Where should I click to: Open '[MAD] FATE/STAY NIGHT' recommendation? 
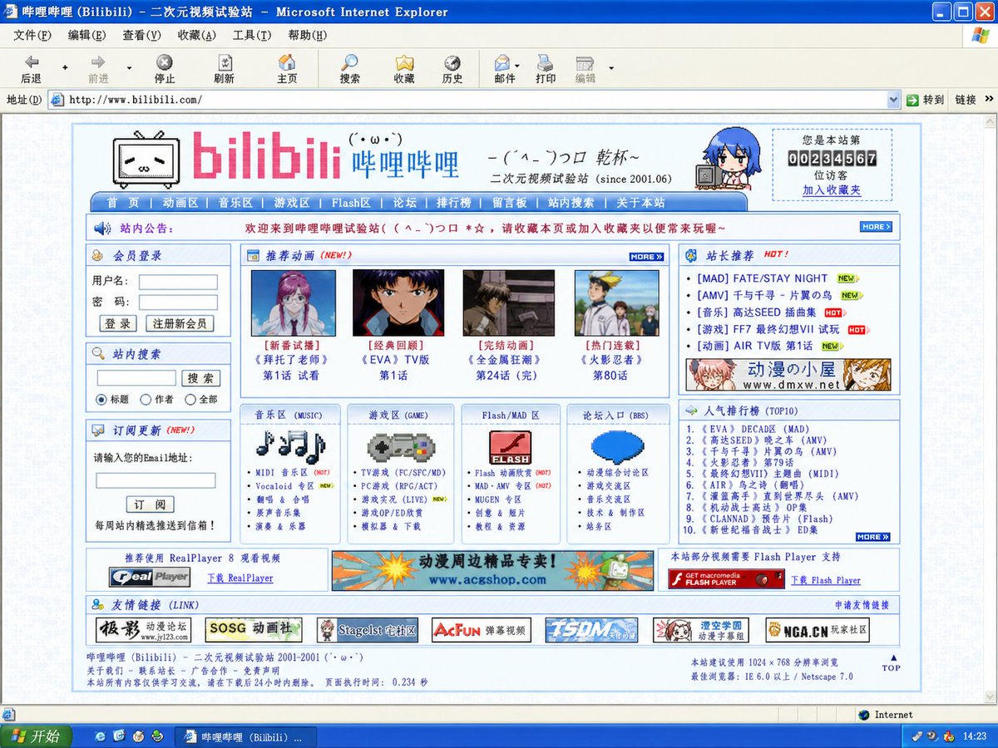[x=763, y=278]
